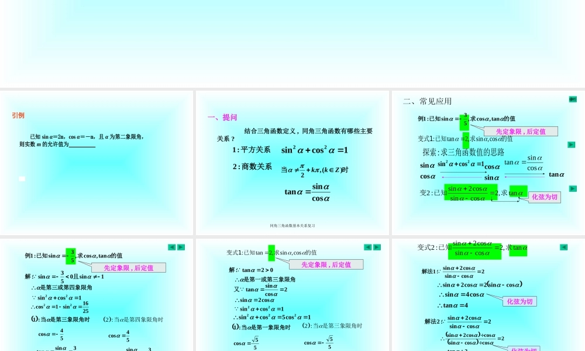
Task: Click the 化弦为切 callout on 常见应用 slide
Action: [x=544, y=197]
